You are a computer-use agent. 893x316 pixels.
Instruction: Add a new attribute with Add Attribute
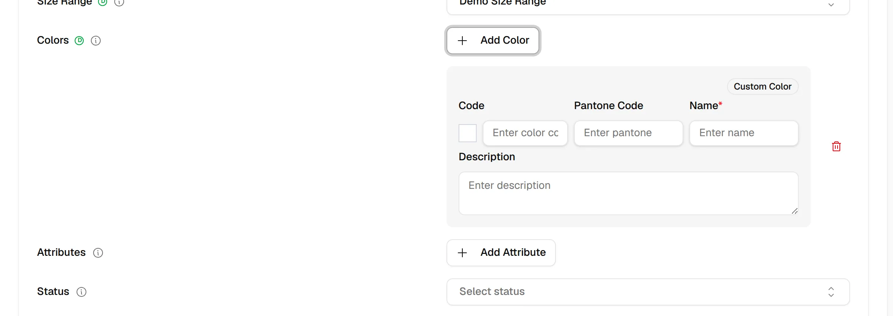point(501,253)
